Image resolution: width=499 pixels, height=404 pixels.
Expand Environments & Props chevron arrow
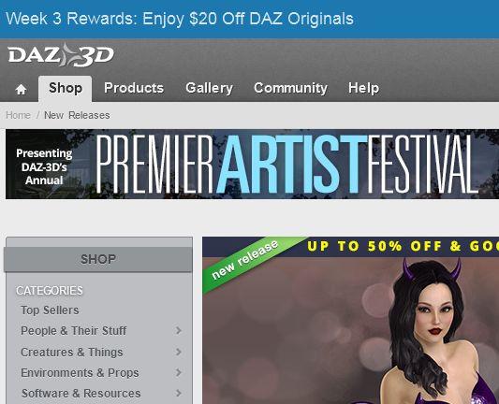pyautogui.click(x=179, y=372)
